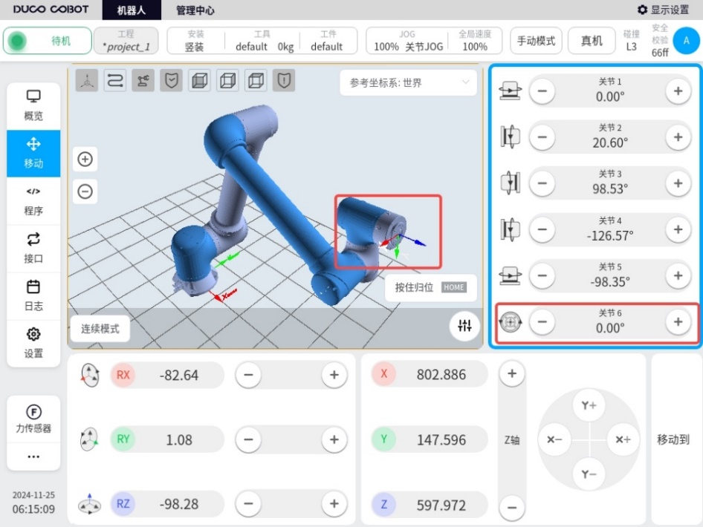Zoom in the 3D robot view
703x527 pixels.
coord(85,159)
